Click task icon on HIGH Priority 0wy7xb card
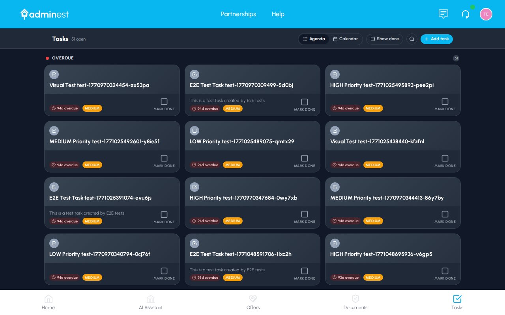The width and height of the screenshot is (505, 315). pos(195,187)
